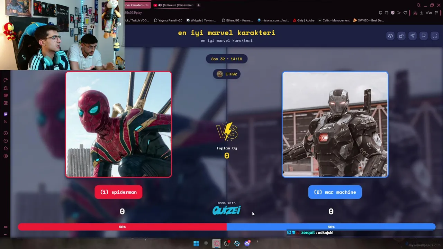Screen dimensions: 443x249
Task: Click the ETH92 creator badge
Action: pyautogui.click(x=227, y=74)
